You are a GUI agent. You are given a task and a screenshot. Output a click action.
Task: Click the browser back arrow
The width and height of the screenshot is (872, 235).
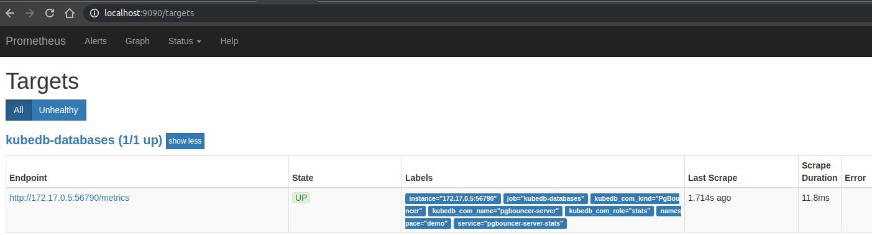click(x=11, y=12)
